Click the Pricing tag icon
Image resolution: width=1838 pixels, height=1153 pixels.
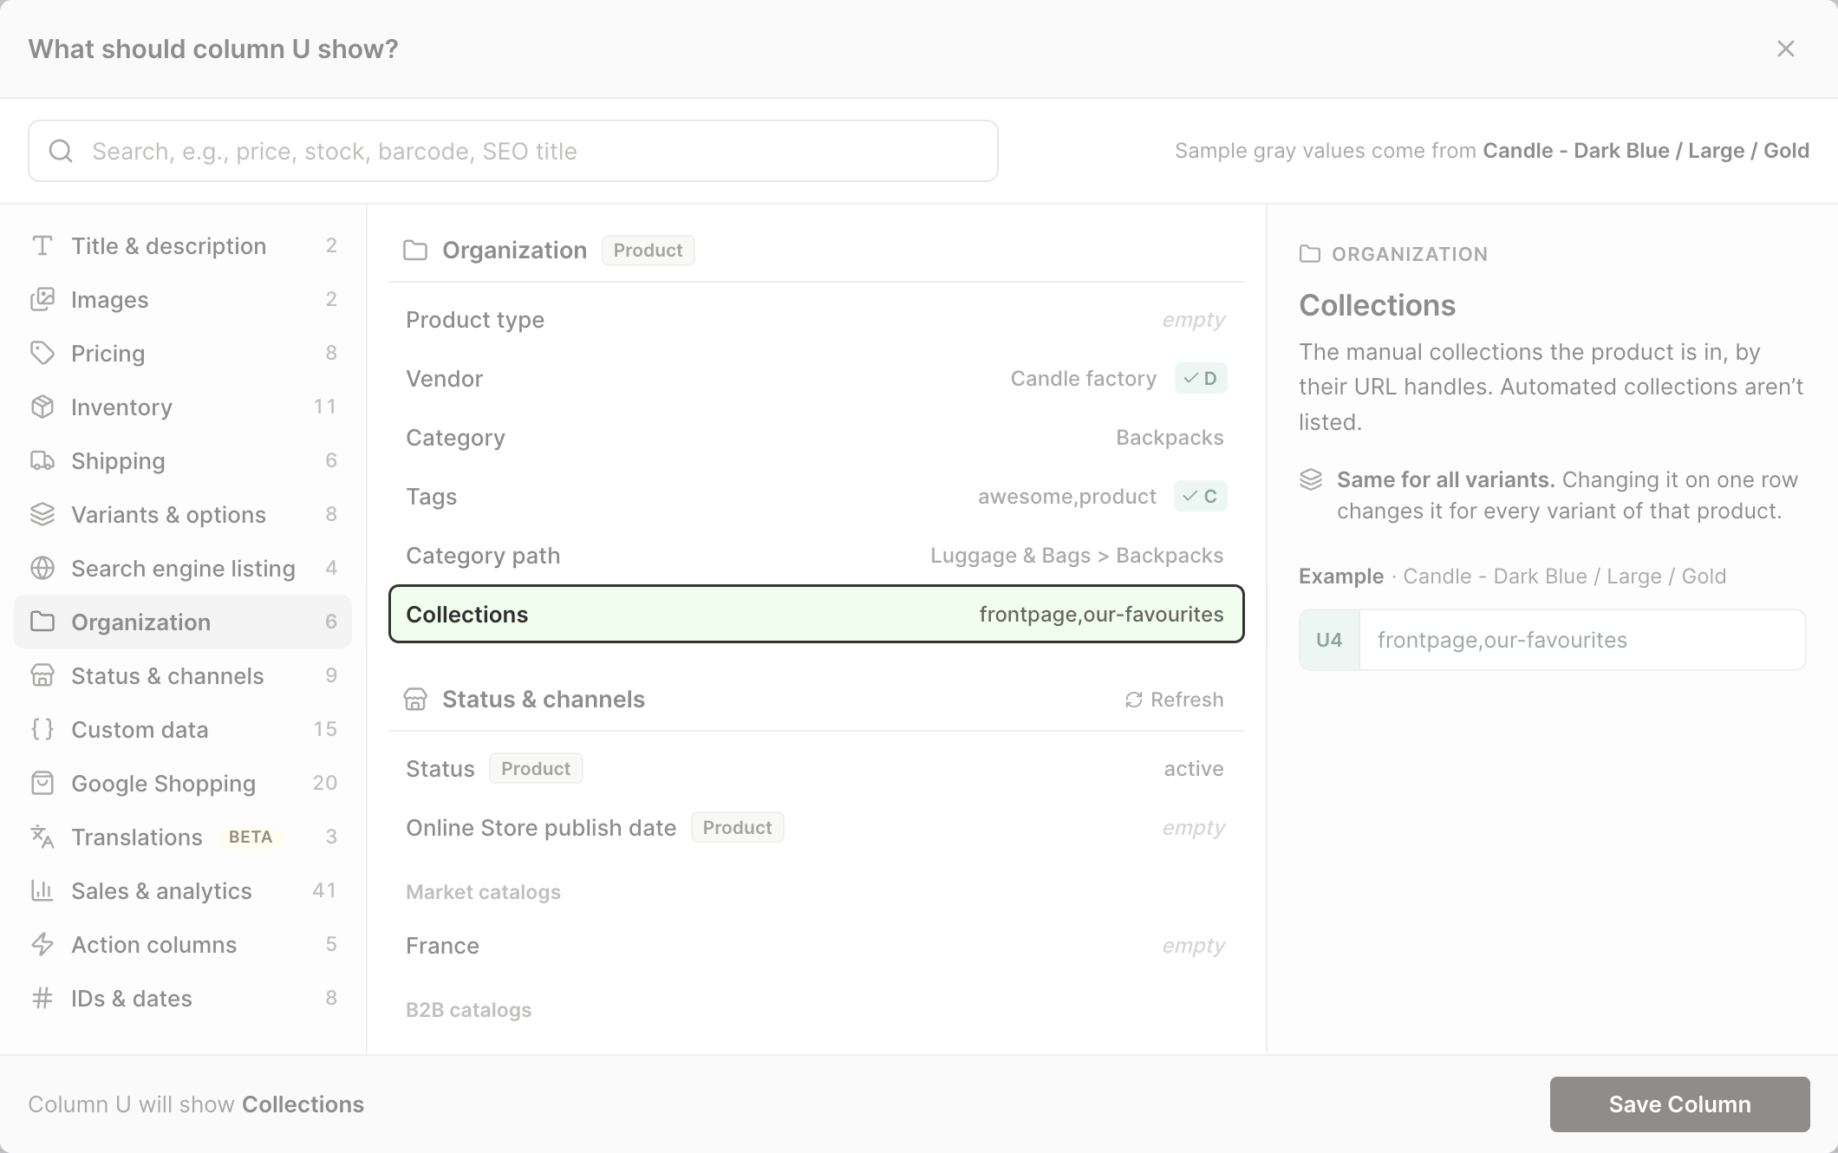(42, 354)
